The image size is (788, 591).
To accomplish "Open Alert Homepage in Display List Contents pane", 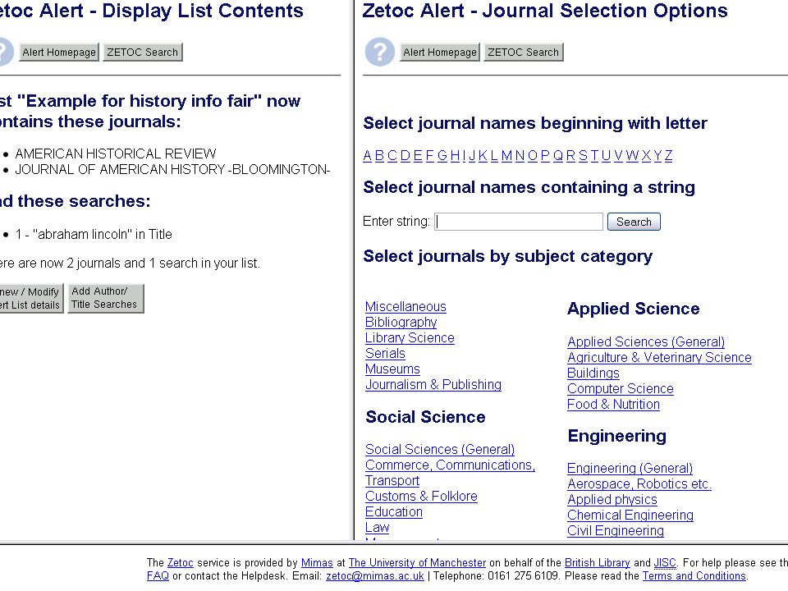I will pos(59,53).
